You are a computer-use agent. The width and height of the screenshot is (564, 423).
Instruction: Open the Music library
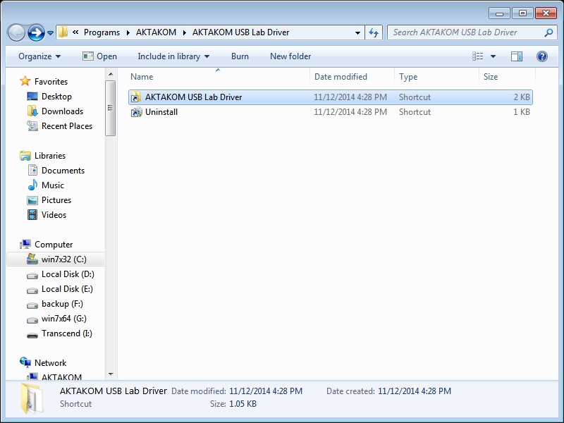pos(52,185)
